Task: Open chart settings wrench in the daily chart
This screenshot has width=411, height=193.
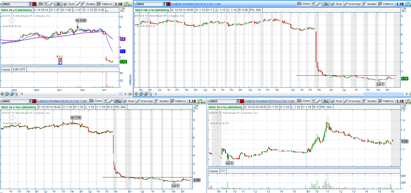Action: pos(51,4)
